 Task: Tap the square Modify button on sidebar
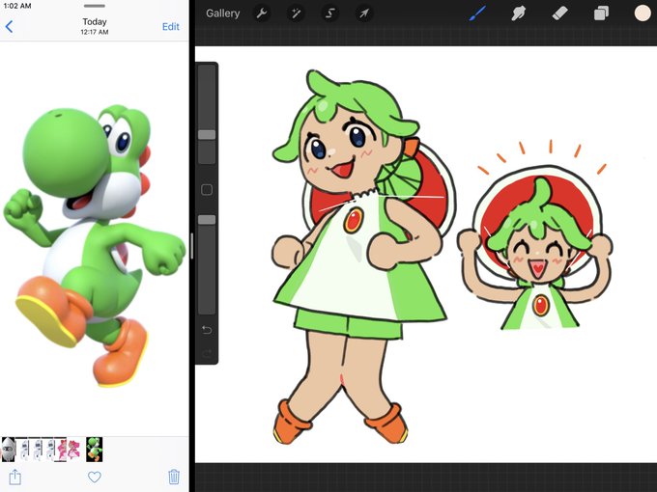click(207, 189)
